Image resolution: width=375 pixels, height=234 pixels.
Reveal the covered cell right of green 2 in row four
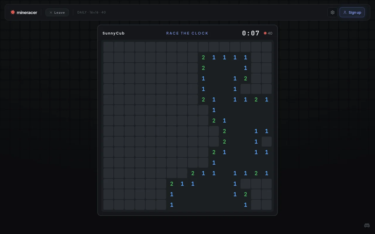[x=256, y=78]
